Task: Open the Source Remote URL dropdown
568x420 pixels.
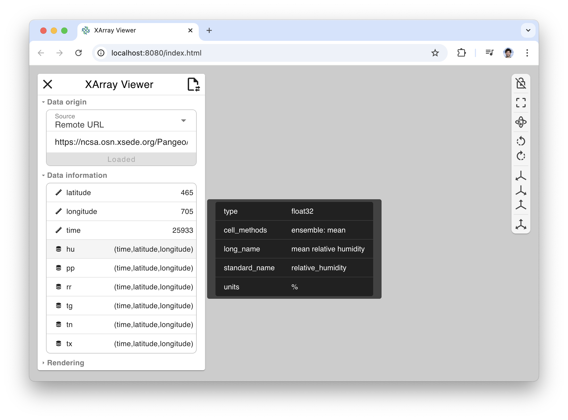Action: point(121,121)
